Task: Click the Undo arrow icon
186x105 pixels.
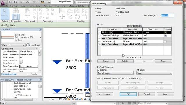Action: [x=27, y=2]
